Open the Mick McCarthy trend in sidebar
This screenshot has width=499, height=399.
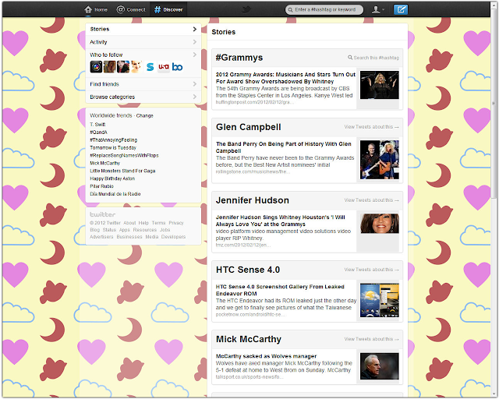click(x=105, y=163)
